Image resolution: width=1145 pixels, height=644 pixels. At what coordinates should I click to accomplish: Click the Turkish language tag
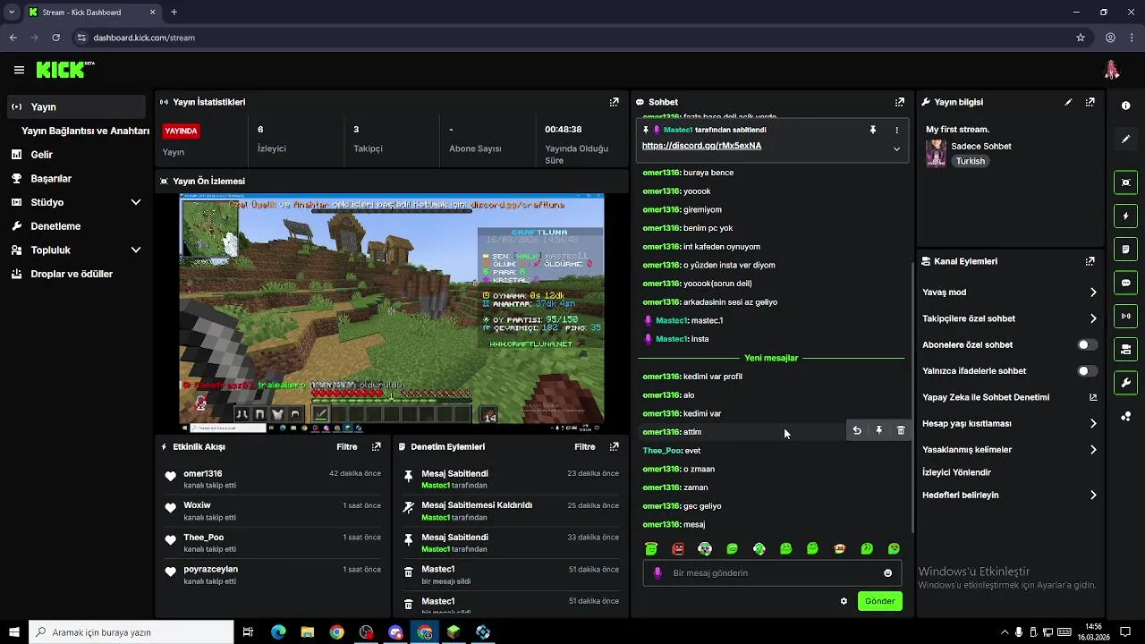coord(970,161)
